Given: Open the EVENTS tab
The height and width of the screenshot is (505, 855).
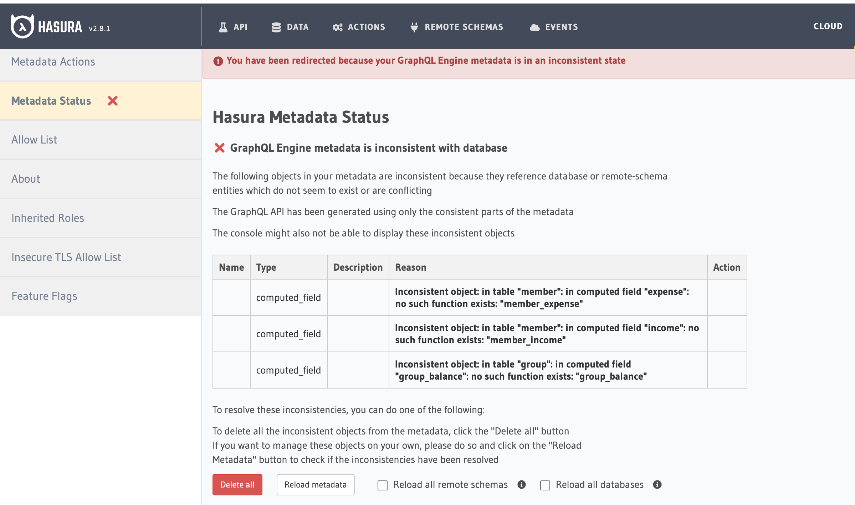Looking at the screenshot, I should click(554, 27).
